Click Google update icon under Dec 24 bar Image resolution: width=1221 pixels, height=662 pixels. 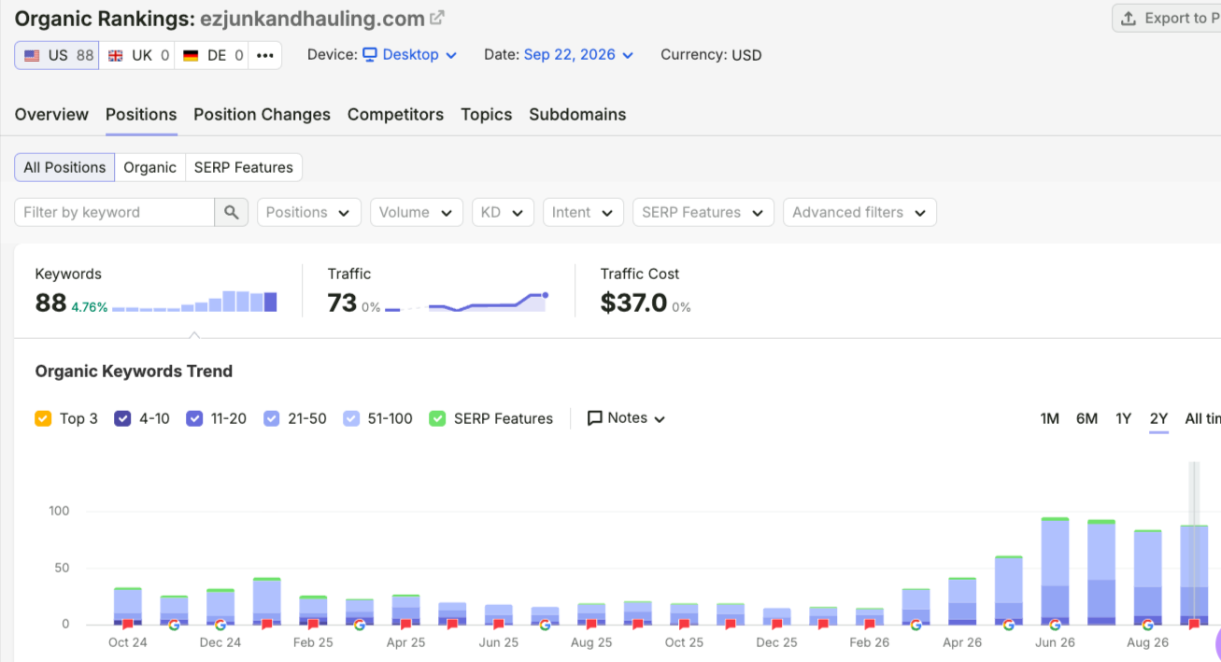(x=220, y=625)
